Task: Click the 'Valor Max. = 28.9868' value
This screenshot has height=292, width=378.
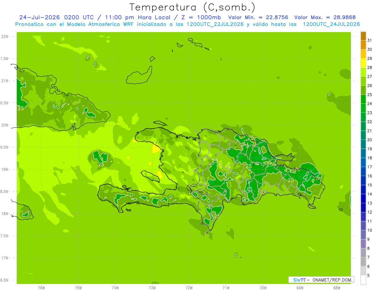Action: (325, 17)
